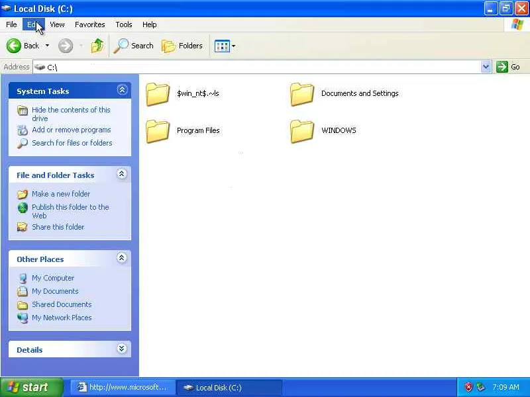Click the WINDOWS folder name
Viewport: 530px width, 397px height.
[x=339, y=130]
